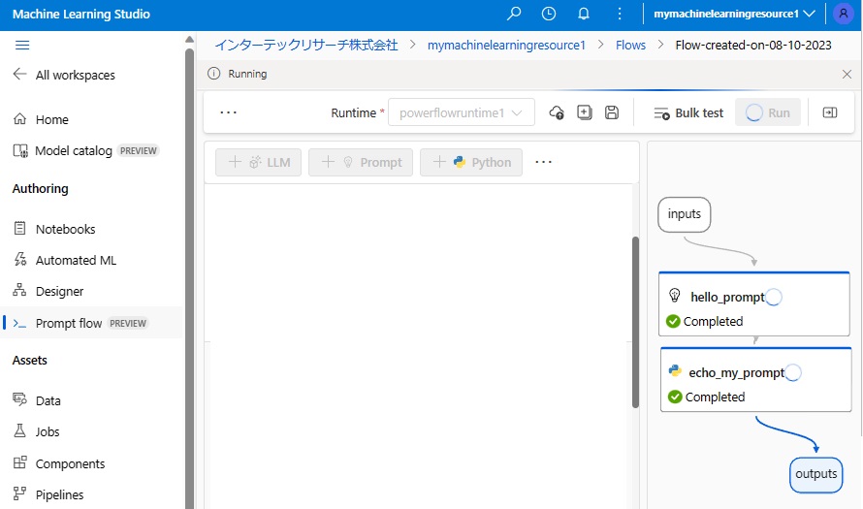
Task: Open the Runtime powerflowruntime1 dropdown
Action: click(462, 112)
